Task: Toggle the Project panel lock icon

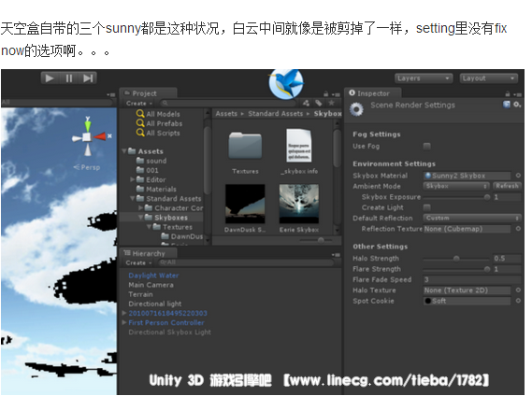Action: 325,94
